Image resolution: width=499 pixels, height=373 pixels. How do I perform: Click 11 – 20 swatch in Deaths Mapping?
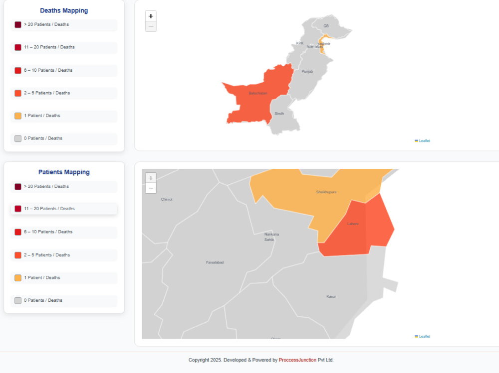[x=18, y=47]
